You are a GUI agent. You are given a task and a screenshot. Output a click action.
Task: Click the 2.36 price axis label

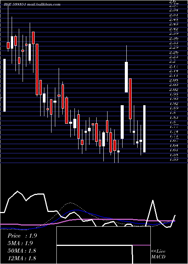173,38
